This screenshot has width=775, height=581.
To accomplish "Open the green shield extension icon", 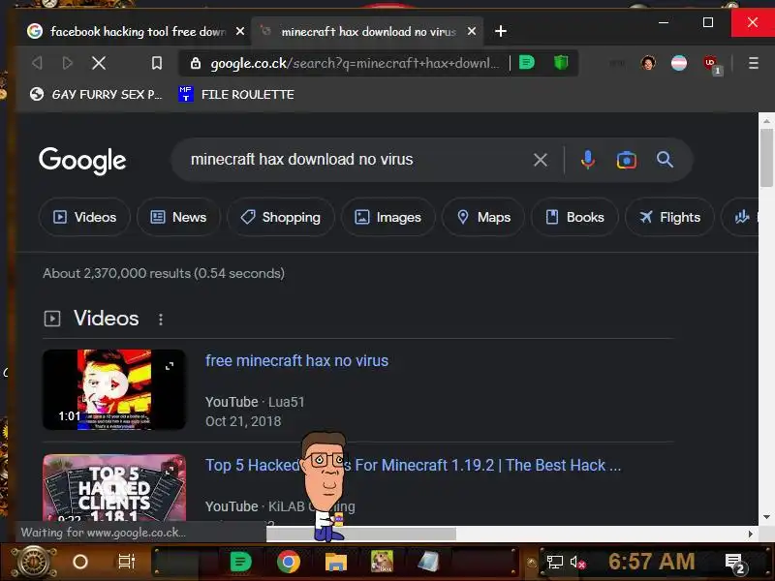I will [561, 63].
